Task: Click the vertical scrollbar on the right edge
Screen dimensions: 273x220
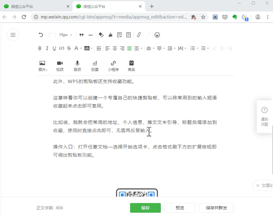Action: coord(272,150)
